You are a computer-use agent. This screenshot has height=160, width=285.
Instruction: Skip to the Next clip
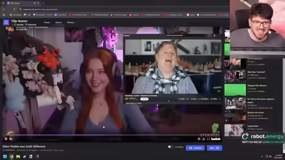[214, 148]
